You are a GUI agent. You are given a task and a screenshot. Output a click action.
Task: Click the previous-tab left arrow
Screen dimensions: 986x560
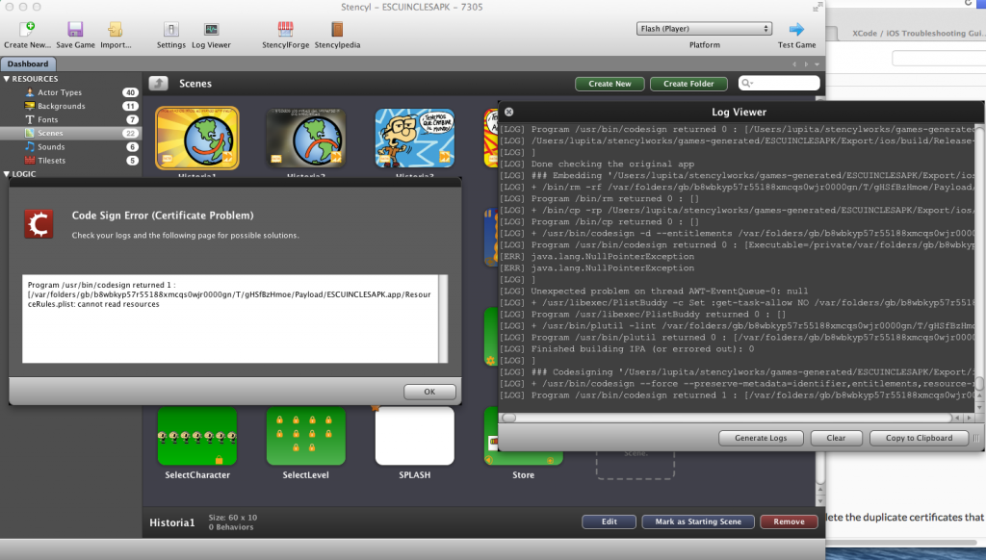[x=794, y=64]
